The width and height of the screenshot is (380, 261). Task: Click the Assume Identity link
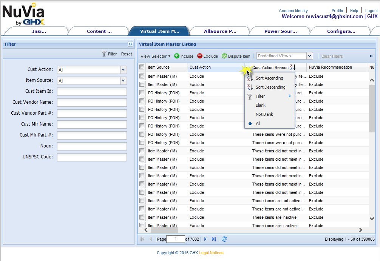293,11
